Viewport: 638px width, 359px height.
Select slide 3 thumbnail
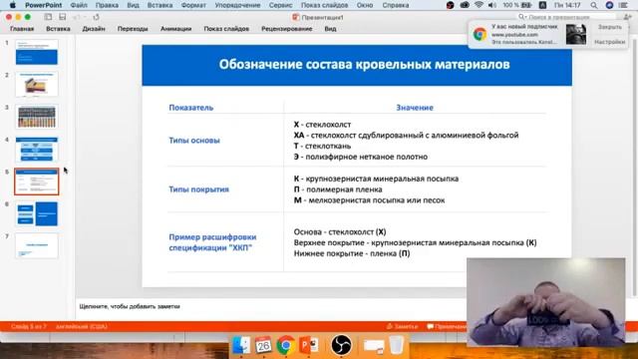click(x=37, y=117)
